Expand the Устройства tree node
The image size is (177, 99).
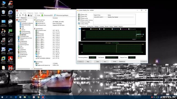tap(17, 50)
